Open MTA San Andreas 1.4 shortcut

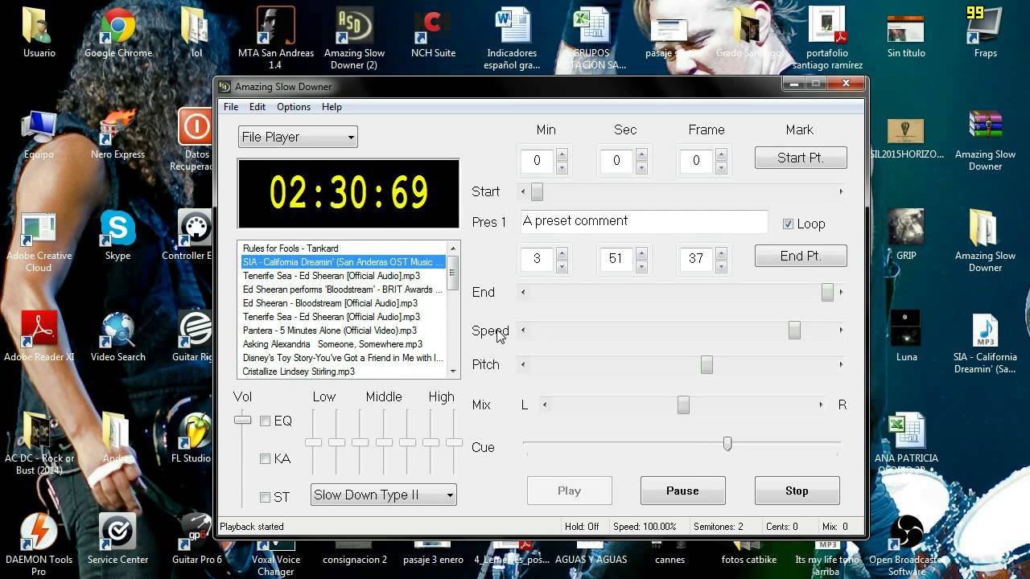click(x=276, y=38)
